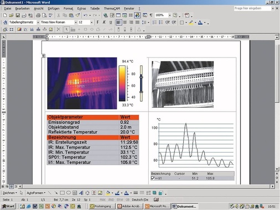280x210 pixels.
Task: Toggle align left button
Action: point(118,23)
